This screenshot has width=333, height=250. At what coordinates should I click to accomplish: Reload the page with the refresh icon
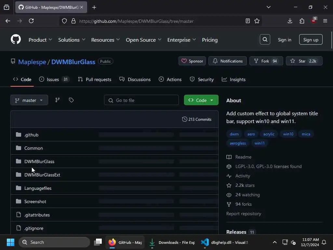pyautogui.click(x=31, y=21)
